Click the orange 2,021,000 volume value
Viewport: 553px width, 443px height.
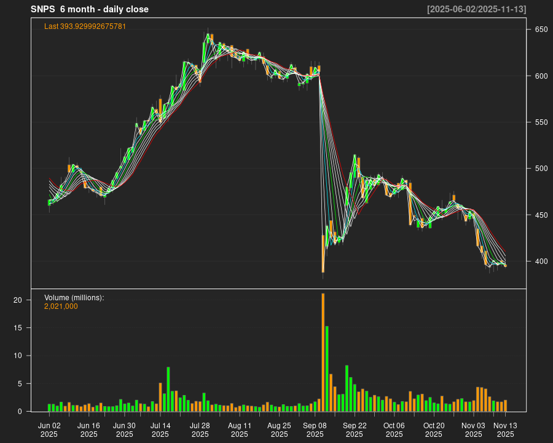[61, 306]
